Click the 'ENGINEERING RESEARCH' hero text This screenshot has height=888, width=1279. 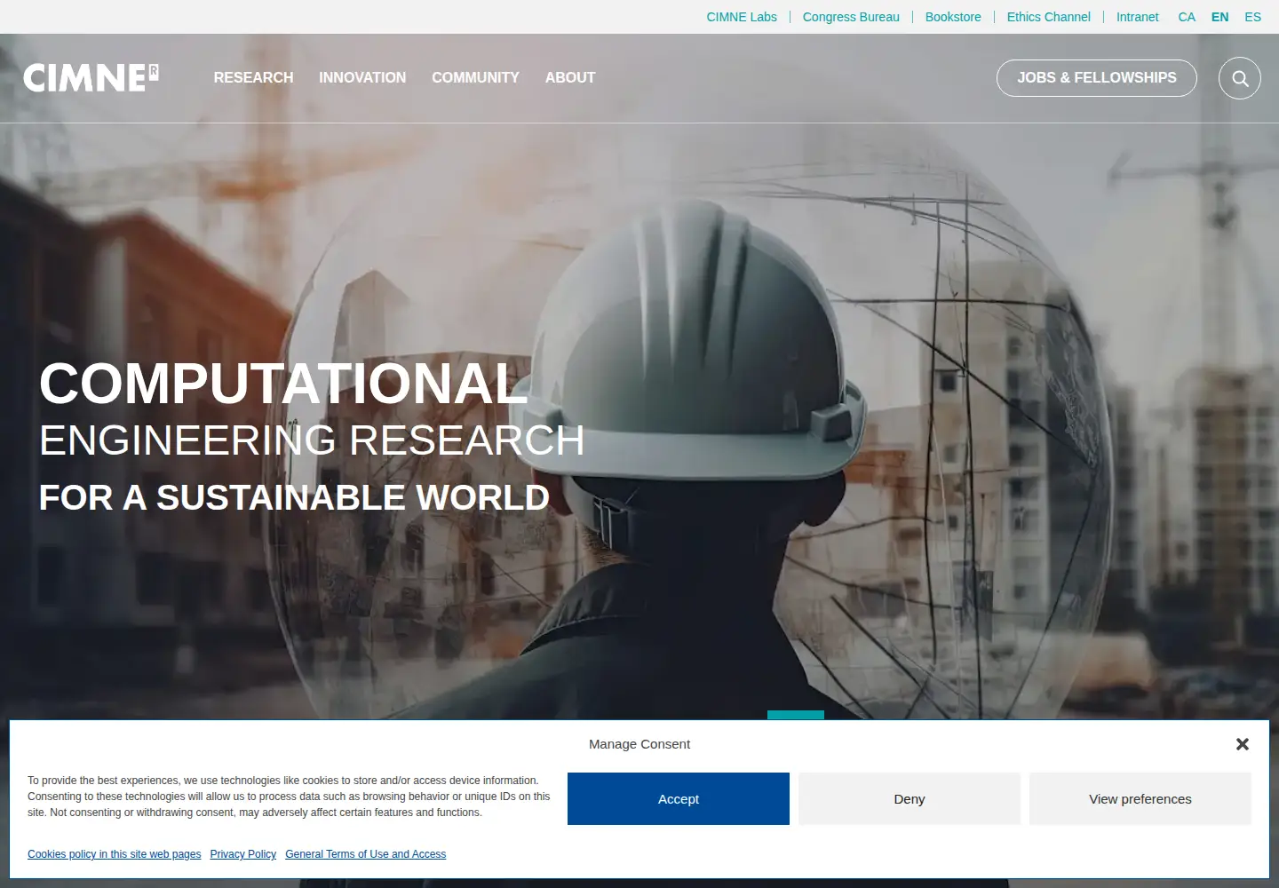(312, 440)
